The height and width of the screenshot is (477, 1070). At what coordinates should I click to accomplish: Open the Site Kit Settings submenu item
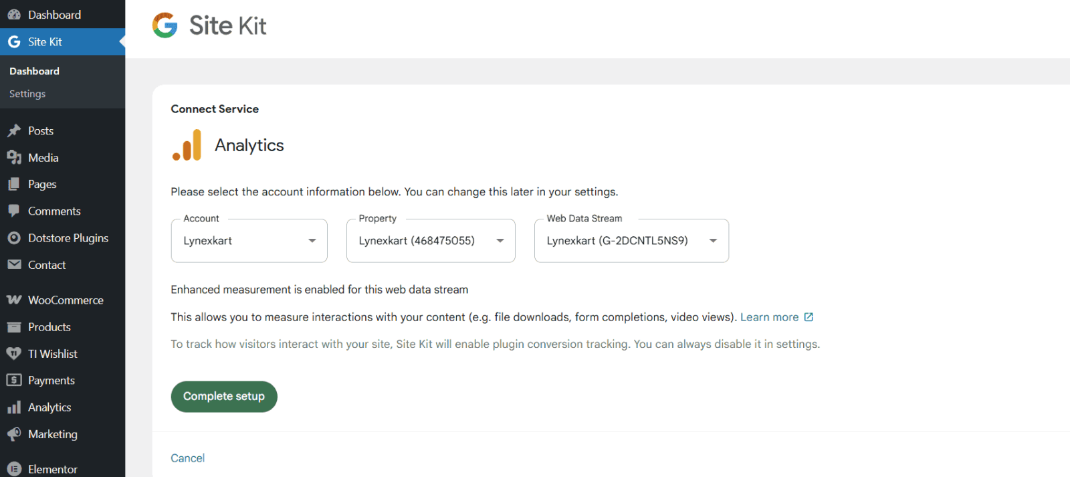(x=27, y=94)
